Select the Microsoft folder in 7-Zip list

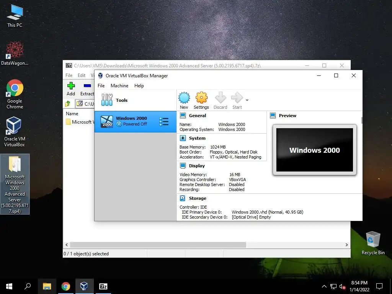pos(80,122)
